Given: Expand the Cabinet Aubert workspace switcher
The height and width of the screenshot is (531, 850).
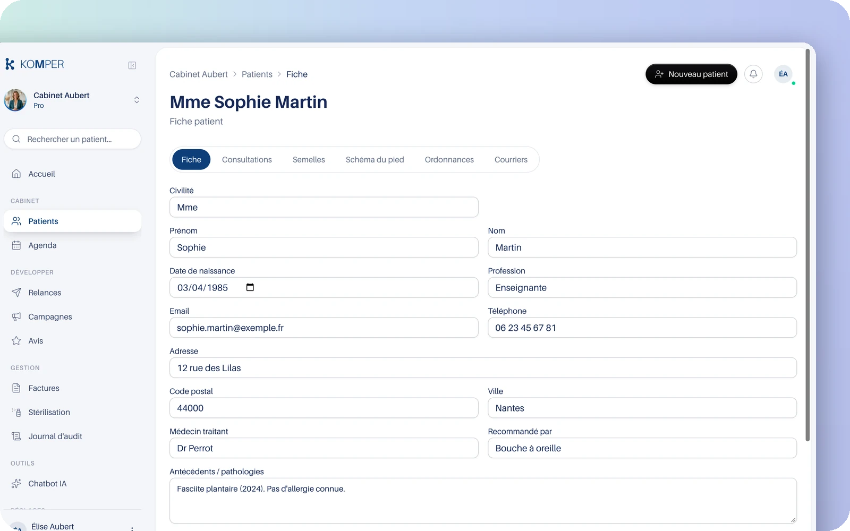Looking at the screenshot, I should (x=137, y=100).
